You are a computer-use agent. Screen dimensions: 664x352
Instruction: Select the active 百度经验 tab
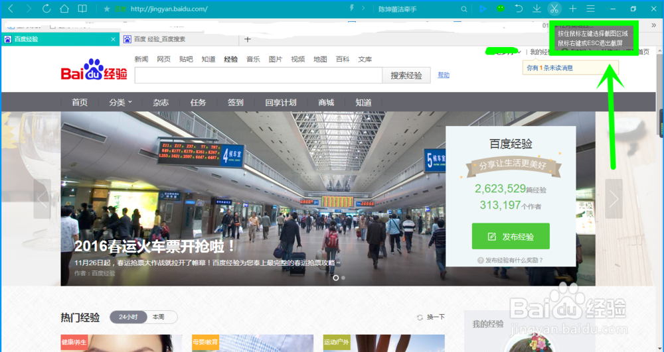point(60,39)
